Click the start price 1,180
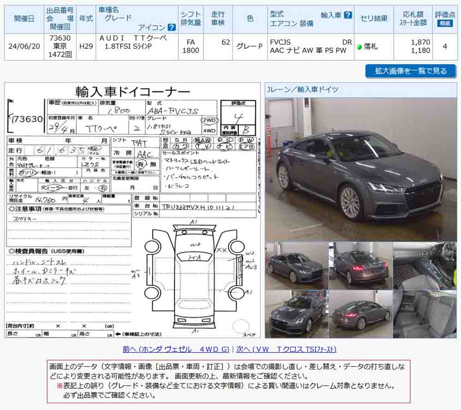The image size is (461, 410). pyautogui.click(x=420, y=51)
